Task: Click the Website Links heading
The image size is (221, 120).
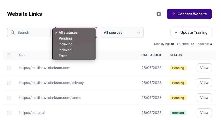Action: 25,14
